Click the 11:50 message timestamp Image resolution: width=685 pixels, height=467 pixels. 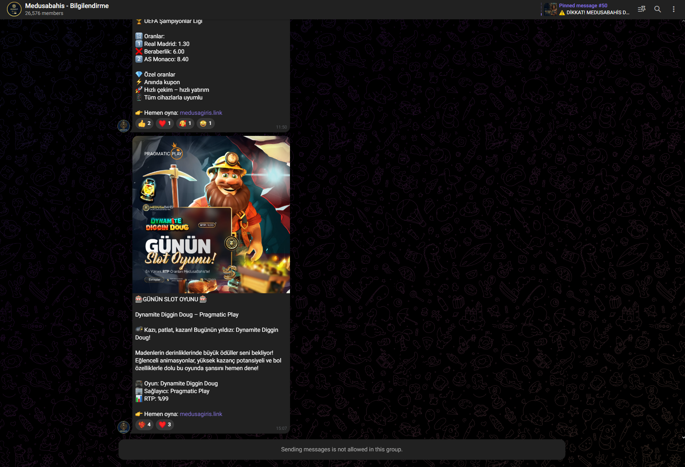coord(282,127)
